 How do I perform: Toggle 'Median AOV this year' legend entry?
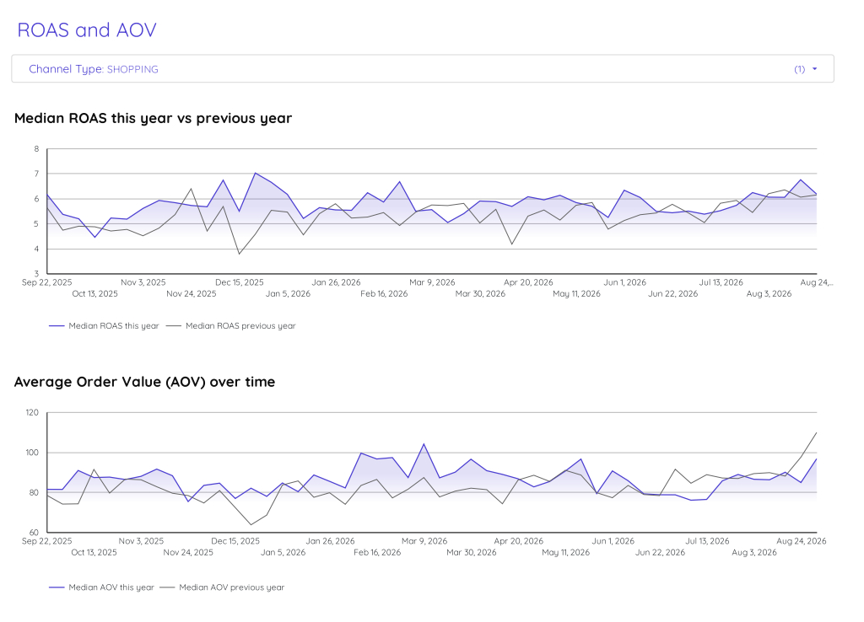pos(102,587)
